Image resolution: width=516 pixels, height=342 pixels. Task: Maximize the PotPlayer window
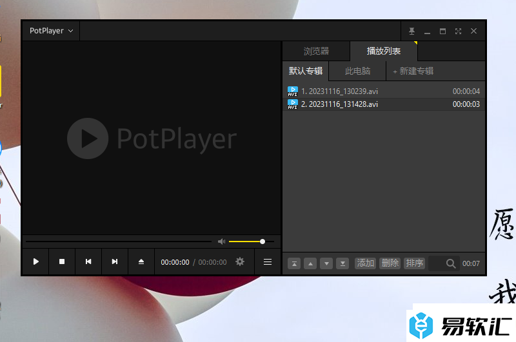(442, 31)
